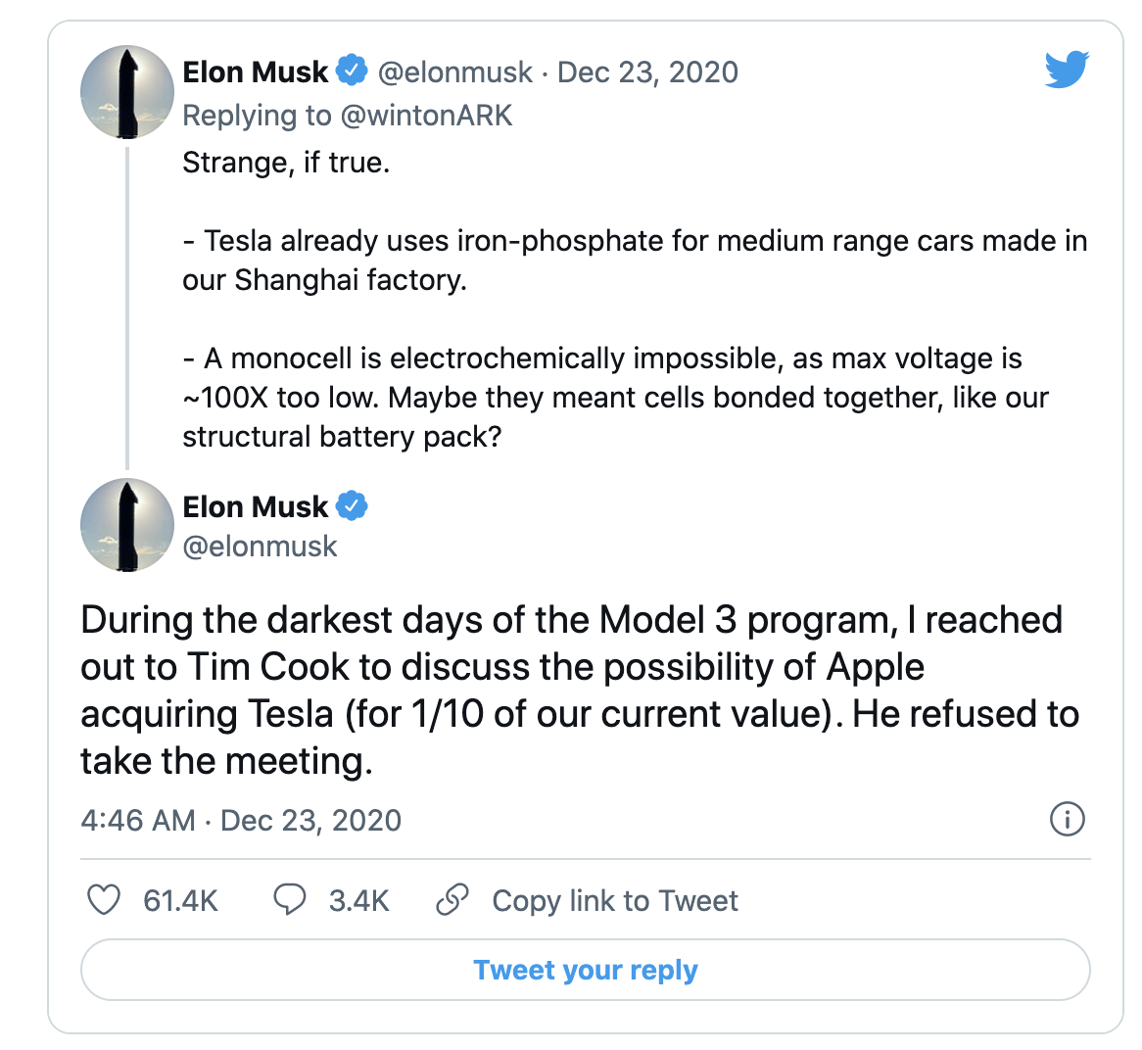1142x1050 pixels.
Task: Click the Elon Musk name in the parent tweet
Action: click(256, 72)
